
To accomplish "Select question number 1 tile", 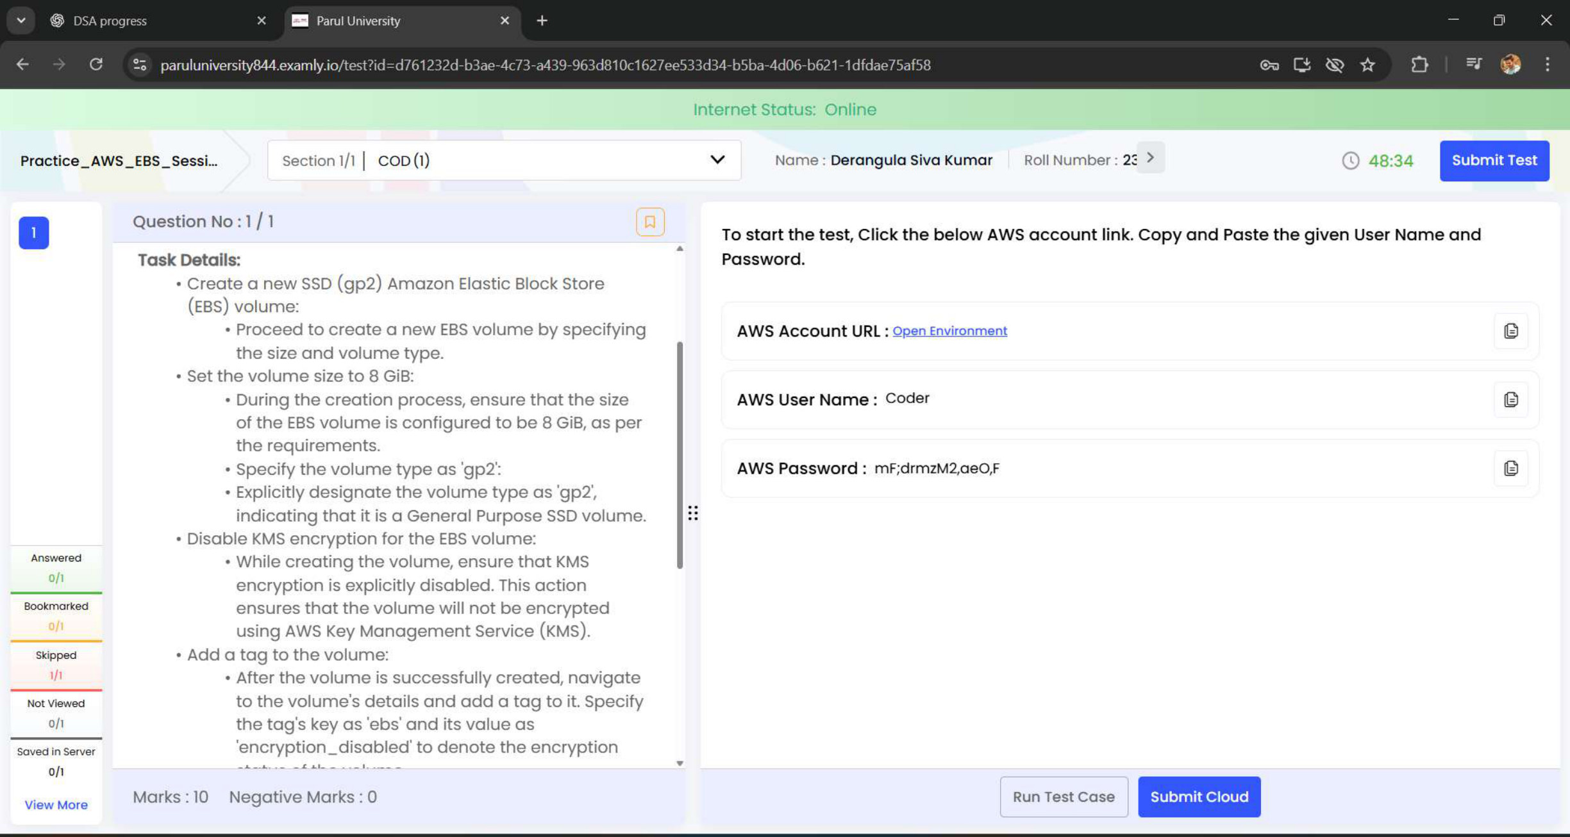I will click(34, 233).
